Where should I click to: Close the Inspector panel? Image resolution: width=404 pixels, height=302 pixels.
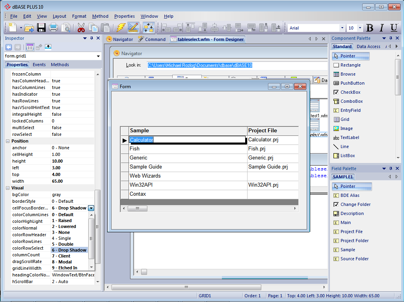(x=98, y=38)
